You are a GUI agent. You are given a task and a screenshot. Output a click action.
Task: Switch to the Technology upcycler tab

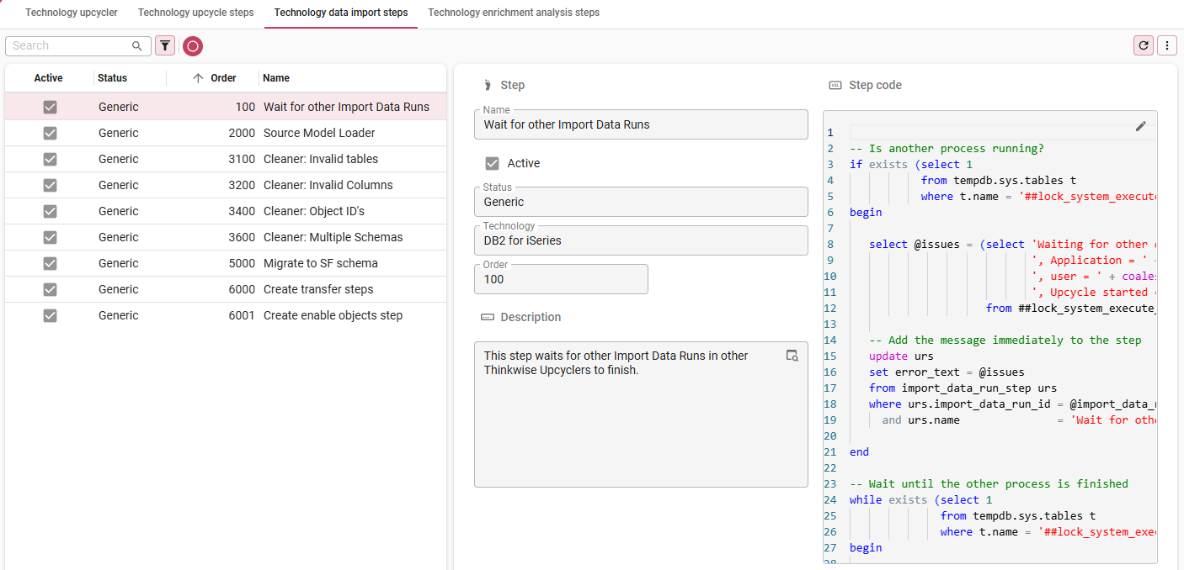point(71,13)
